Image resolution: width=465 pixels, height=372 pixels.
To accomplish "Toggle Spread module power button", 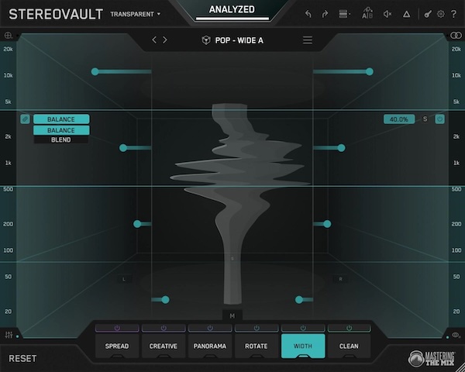I will point(117,328).
